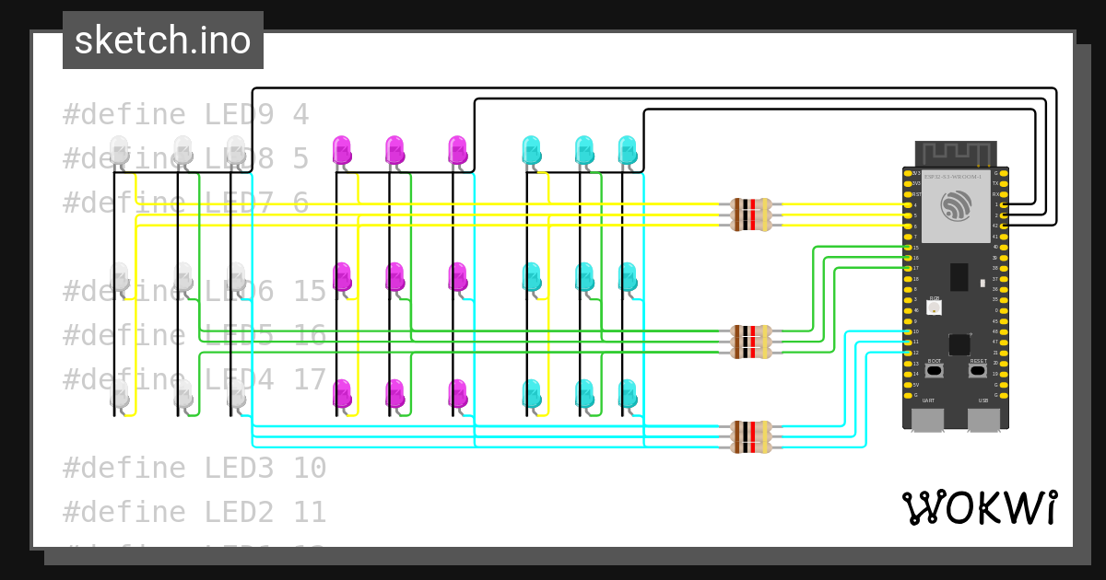Click the '#define LED7 6' code line

tap(186, 203)
